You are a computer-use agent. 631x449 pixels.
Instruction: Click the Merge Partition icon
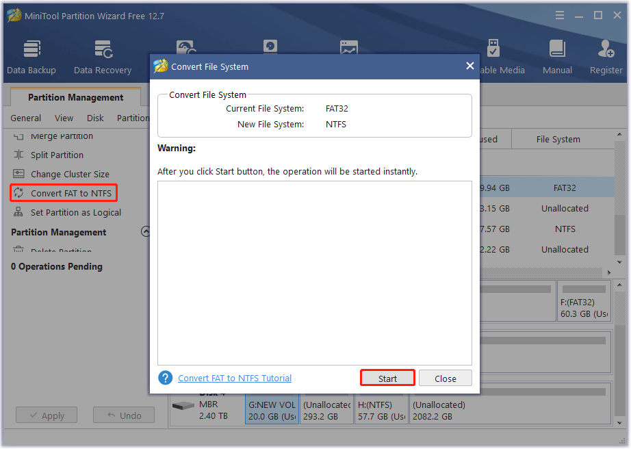tap(18, 136)
